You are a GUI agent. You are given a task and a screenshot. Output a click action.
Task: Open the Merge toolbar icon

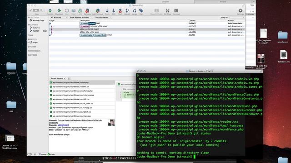tap(134, 11)
